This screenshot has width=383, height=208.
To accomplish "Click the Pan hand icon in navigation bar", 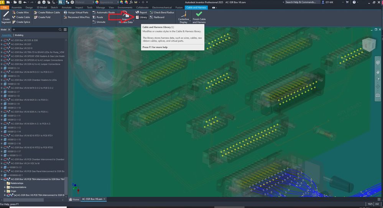I will [378, 72].
